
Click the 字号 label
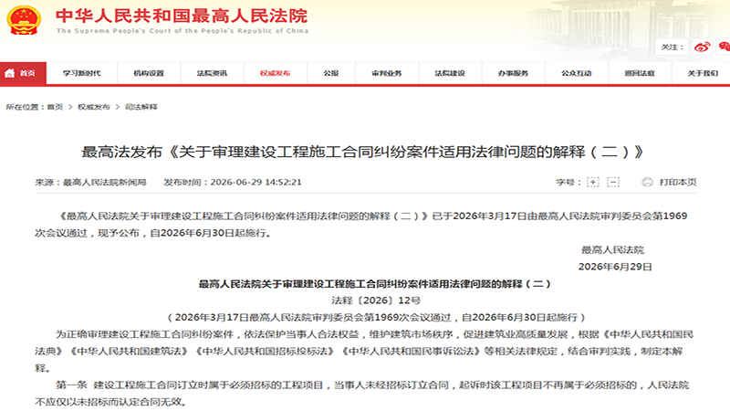tap(568, 182)
